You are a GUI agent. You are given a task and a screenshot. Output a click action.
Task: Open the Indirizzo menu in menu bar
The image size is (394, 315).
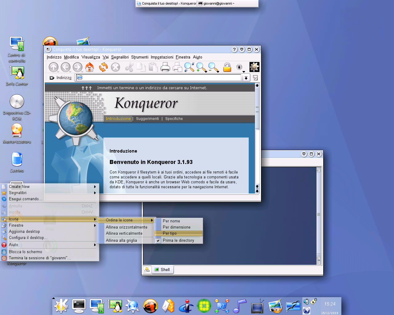coord(54,57)
